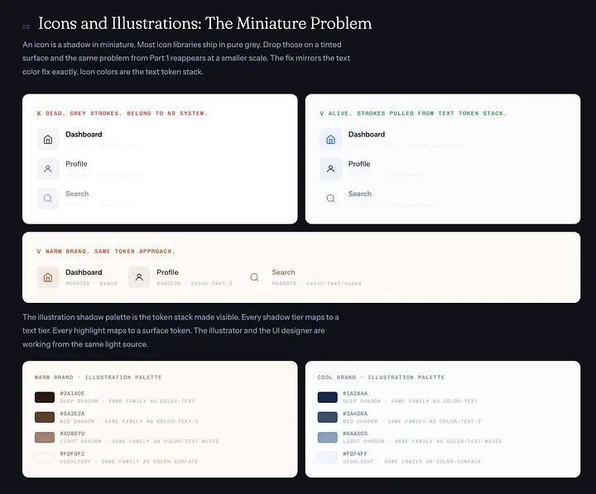
Task: Select the #5A3E2A mid shadow swatch
Action: point(45,417)
